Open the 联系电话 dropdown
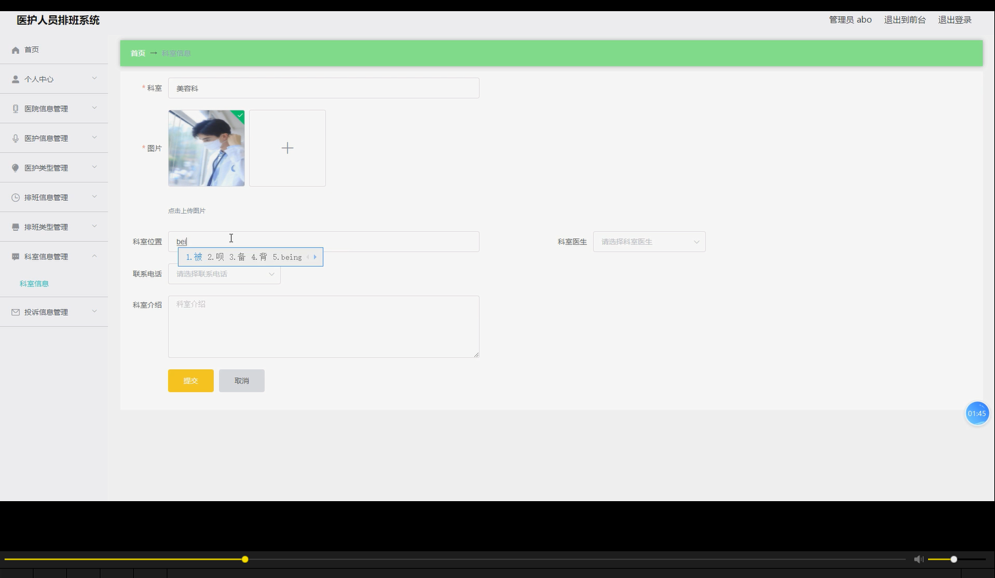 [x=224, y=274]
